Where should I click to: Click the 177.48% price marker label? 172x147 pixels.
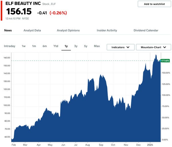click(165, 61)
